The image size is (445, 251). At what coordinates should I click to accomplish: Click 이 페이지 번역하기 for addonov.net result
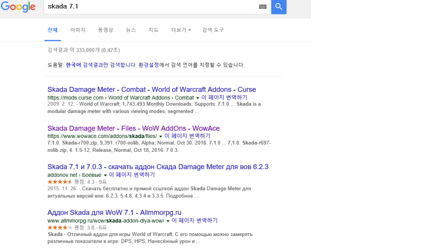[132, 175]
